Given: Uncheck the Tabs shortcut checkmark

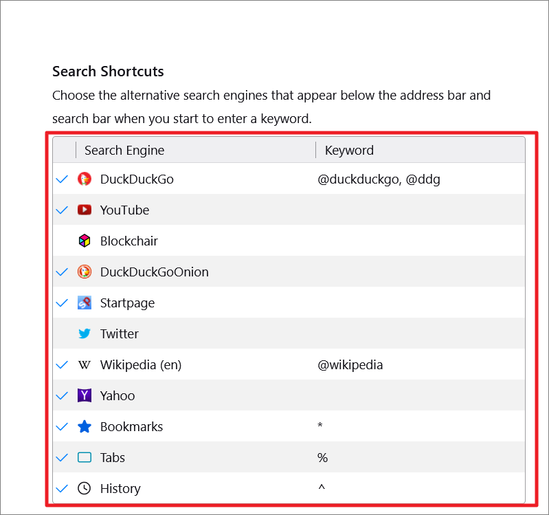Looking at the screenshot, I should point(62,457).
